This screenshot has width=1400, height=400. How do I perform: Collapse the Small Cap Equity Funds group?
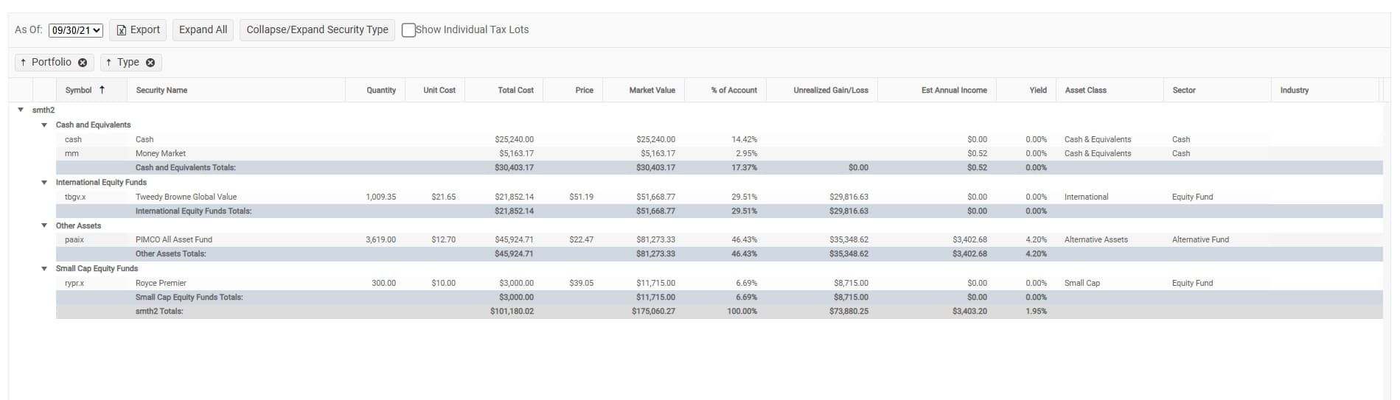tap(44, 269)
